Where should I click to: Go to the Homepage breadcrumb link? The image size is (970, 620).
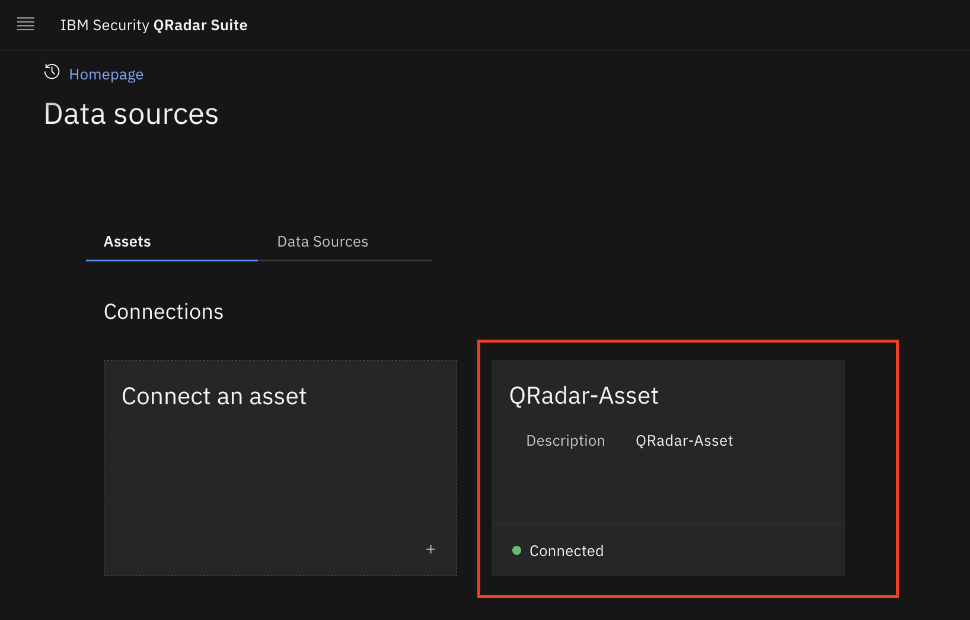click(106, 74)
